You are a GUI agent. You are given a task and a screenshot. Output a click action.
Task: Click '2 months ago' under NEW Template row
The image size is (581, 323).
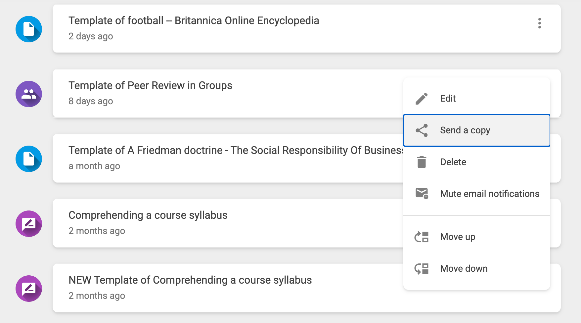tap(97, 296)
